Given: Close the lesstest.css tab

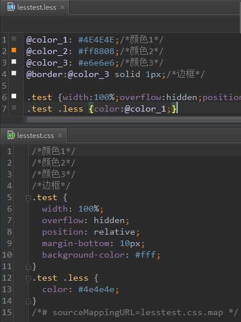Looking at the screenshot, I should click(60, 136).
